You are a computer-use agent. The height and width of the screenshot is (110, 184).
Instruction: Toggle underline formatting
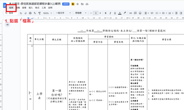pos(115,13)
